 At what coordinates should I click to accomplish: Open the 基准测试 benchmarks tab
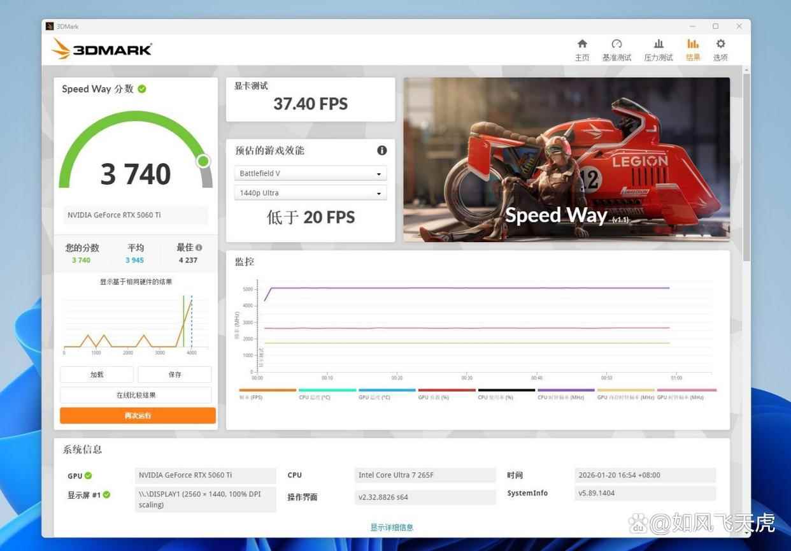pos(616,50)
